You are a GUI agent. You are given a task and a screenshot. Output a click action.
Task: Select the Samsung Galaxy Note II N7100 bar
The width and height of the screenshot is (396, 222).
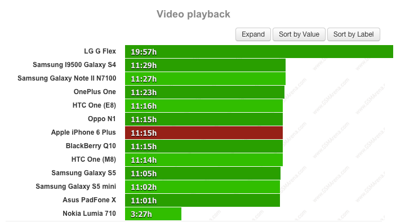206,78
